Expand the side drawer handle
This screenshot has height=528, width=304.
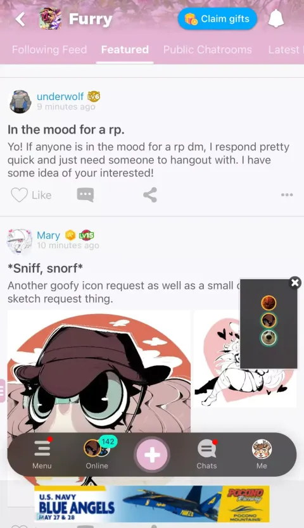click(3, 391)
